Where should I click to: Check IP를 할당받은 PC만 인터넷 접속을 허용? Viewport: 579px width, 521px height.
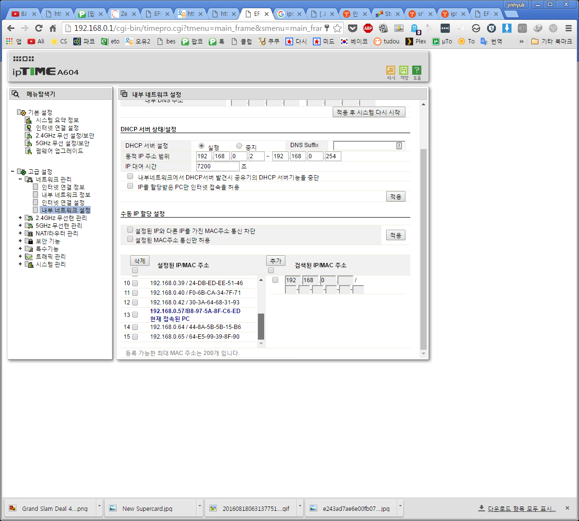(x=130, y=186)
